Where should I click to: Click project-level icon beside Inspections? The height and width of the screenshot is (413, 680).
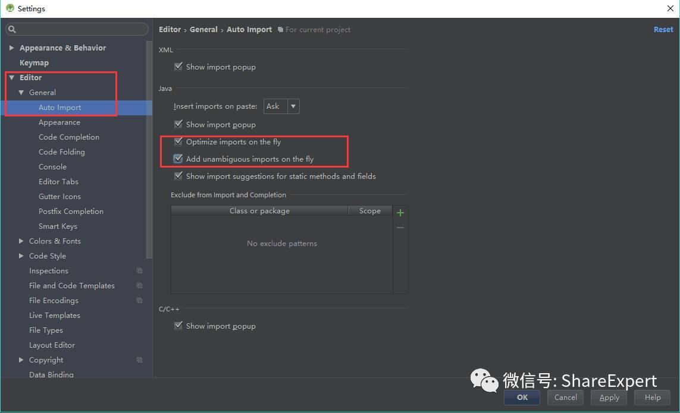[139, 271]
